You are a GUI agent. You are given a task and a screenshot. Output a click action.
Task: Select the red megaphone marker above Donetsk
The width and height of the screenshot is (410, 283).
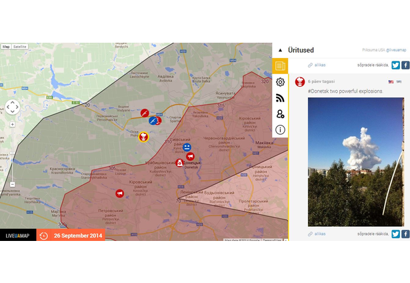(191, 157)
